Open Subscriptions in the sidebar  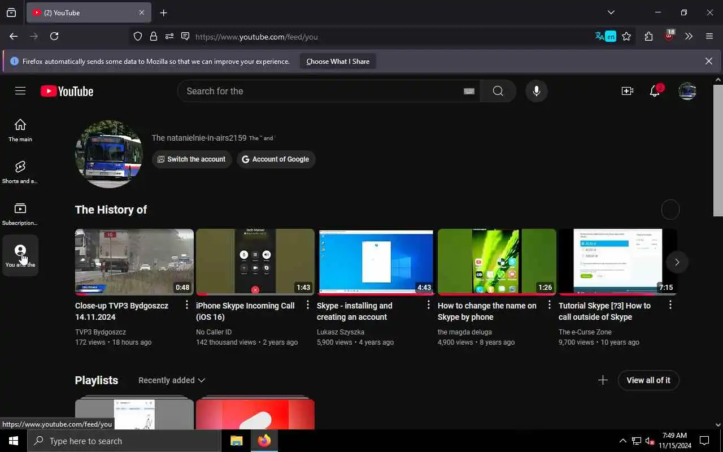click(x=20, y=214)
